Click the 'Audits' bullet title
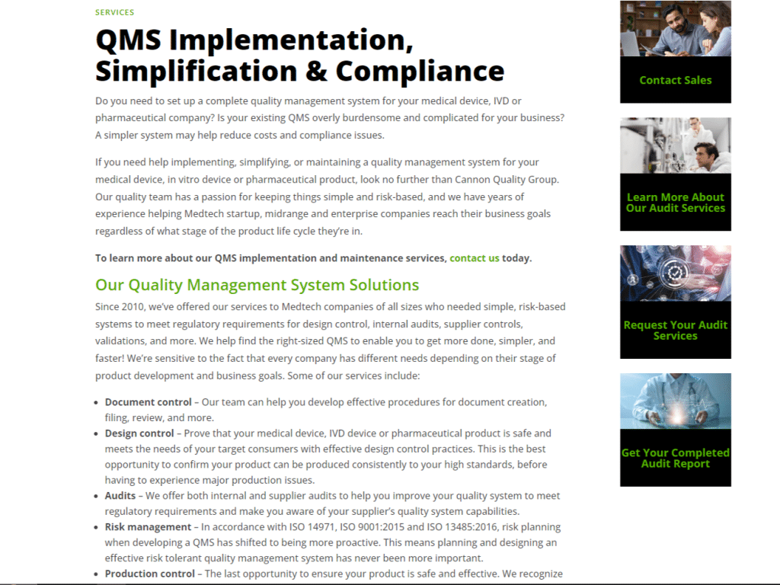780x585 pixels. pyautogui.click(x=120, y=495)
